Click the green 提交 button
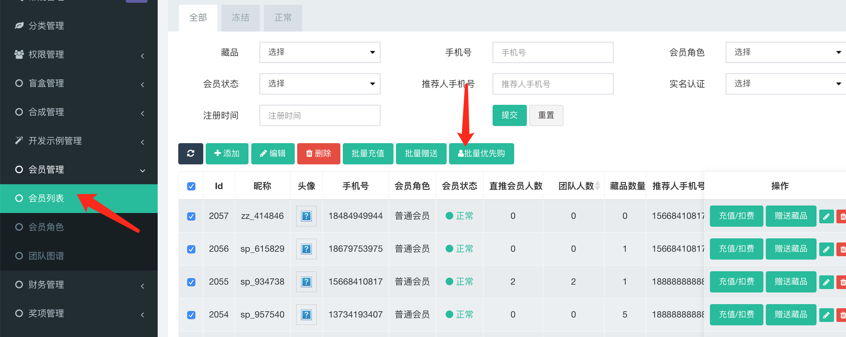 point(509,115)
